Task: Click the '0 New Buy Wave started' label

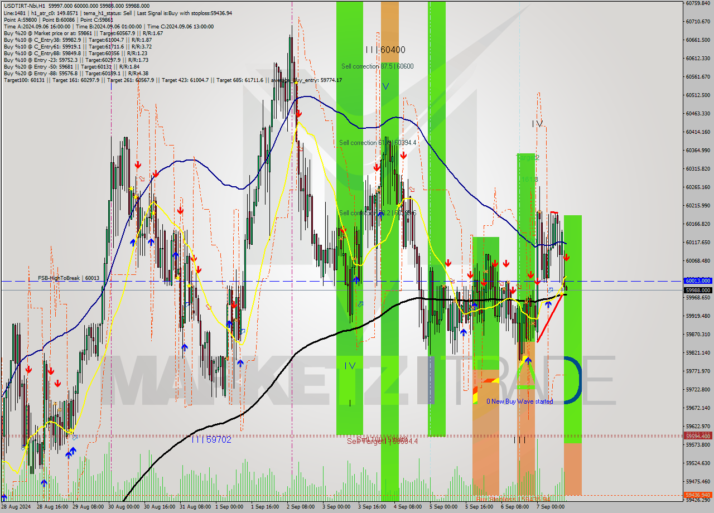Action: (519, 401)
